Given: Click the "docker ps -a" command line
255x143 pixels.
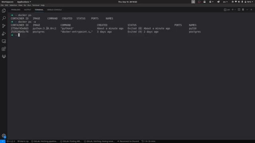Looking at the screenshot, I should [x=27, y=22].
